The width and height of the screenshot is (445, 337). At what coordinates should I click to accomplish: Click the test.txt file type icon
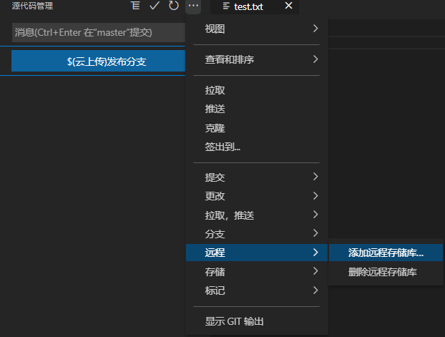tap(226, 6)
